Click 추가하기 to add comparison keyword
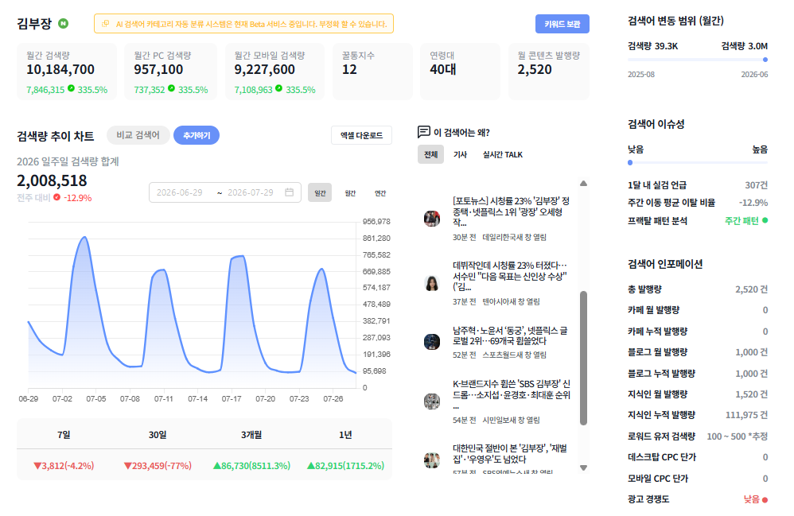The width and height of the screenshot is (794, 516). pyautogui.click(x=197, y=135)
